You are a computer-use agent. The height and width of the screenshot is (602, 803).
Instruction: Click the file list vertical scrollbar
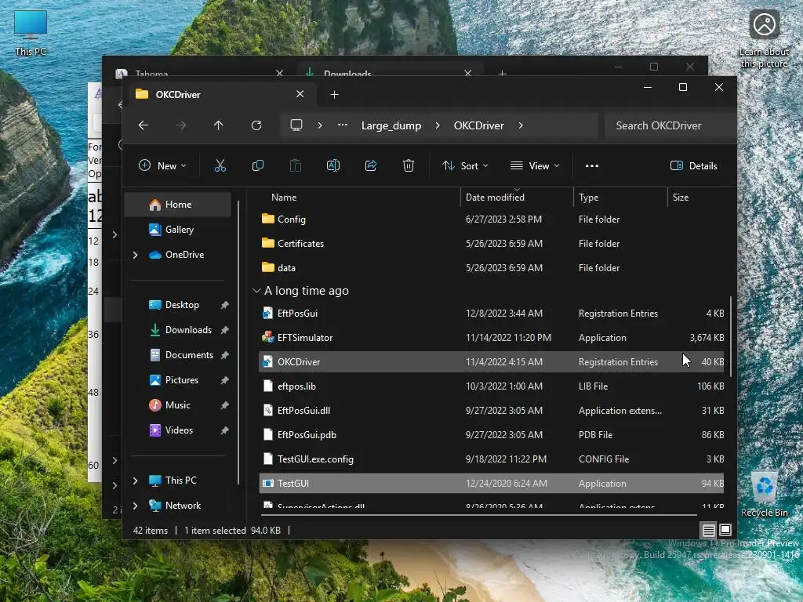[731, 335]
